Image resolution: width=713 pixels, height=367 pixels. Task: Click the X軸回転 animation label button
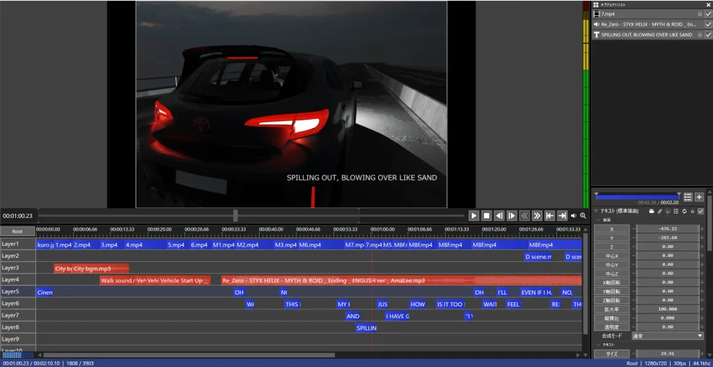point(611,283)
